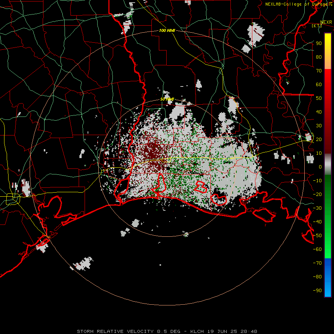Select the -10 knots scale value

tap(317, 181)
